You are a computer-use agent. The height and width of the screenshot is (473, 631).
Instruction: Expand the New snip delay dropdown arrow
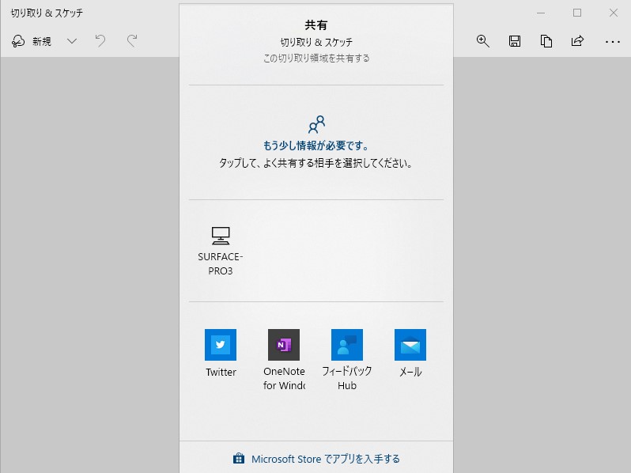click(x=72, y=41)
